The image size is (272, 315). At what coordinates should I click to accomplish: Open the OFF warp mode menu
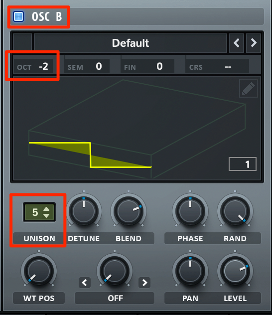115,298
